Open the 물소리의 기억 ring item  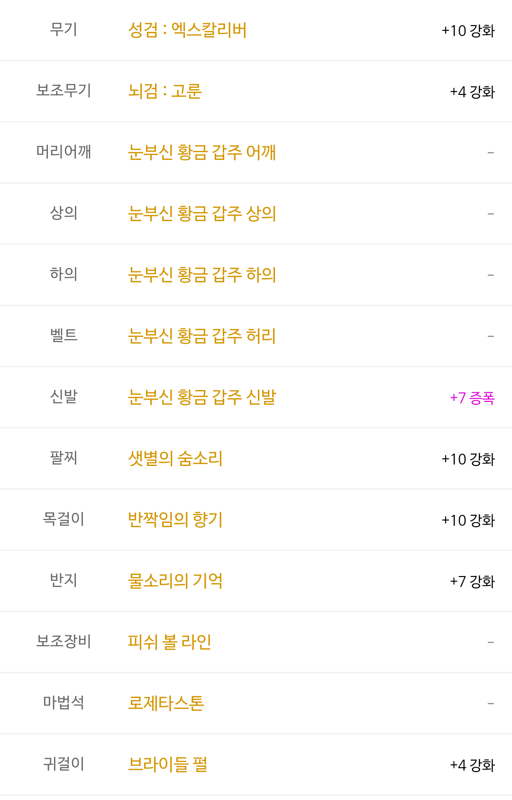point(175,581)
